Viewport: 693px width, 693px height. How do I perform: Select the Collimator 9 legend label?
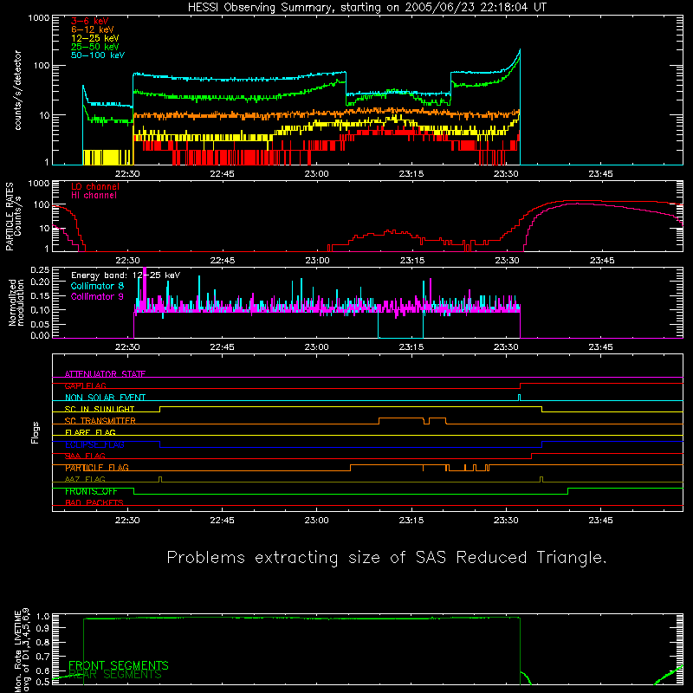pos(97,296)
